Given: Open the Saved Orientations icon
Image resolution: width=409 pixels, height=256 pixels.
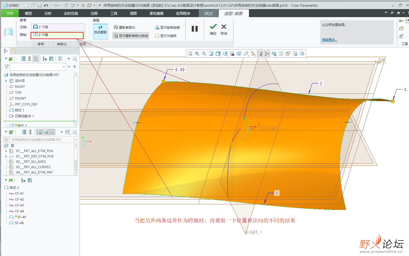Looking at the screenshot, I should coord(225,54).
